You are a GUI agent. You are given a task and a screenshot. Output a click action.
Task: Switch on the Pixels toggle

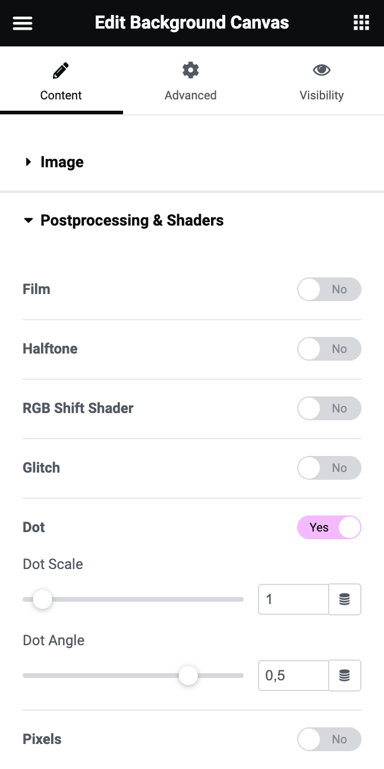tap(329, 739)
